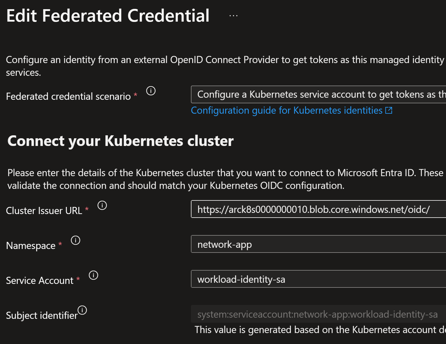Click the external-link icon after Kubernetes identities

[389, 110]
